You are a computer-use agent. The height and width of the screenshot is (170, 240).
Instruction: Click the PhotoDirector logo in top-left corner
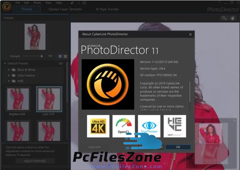click(7, 7)
